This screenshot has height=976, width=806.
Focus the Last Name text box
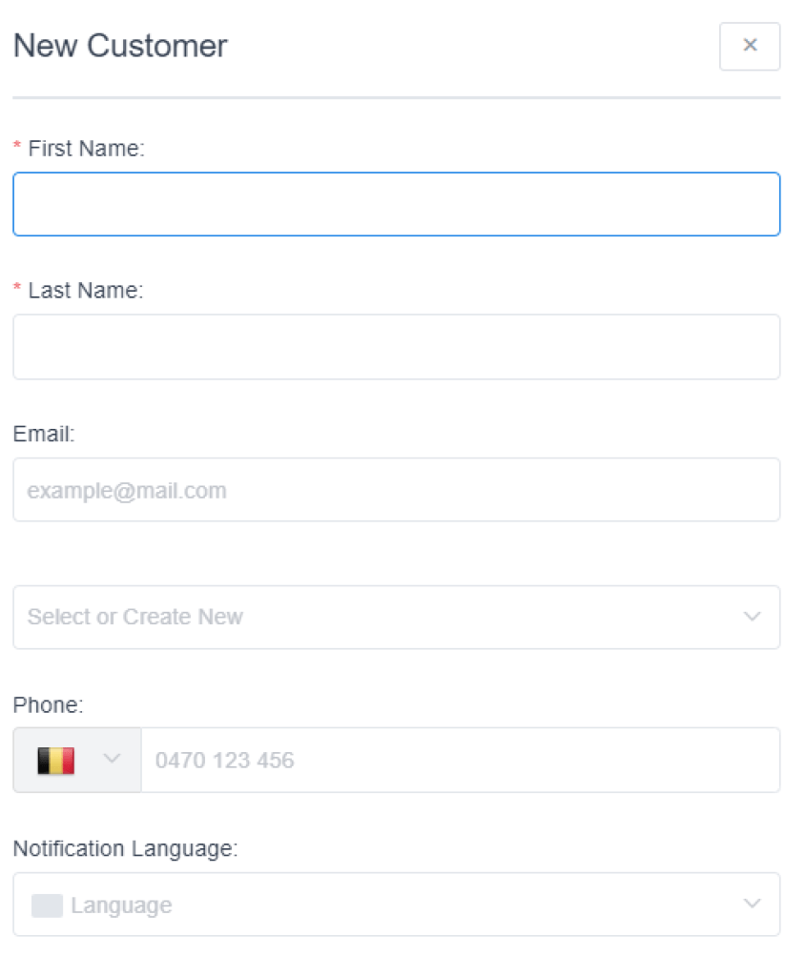pyautogui.click(x=396, y=347)
